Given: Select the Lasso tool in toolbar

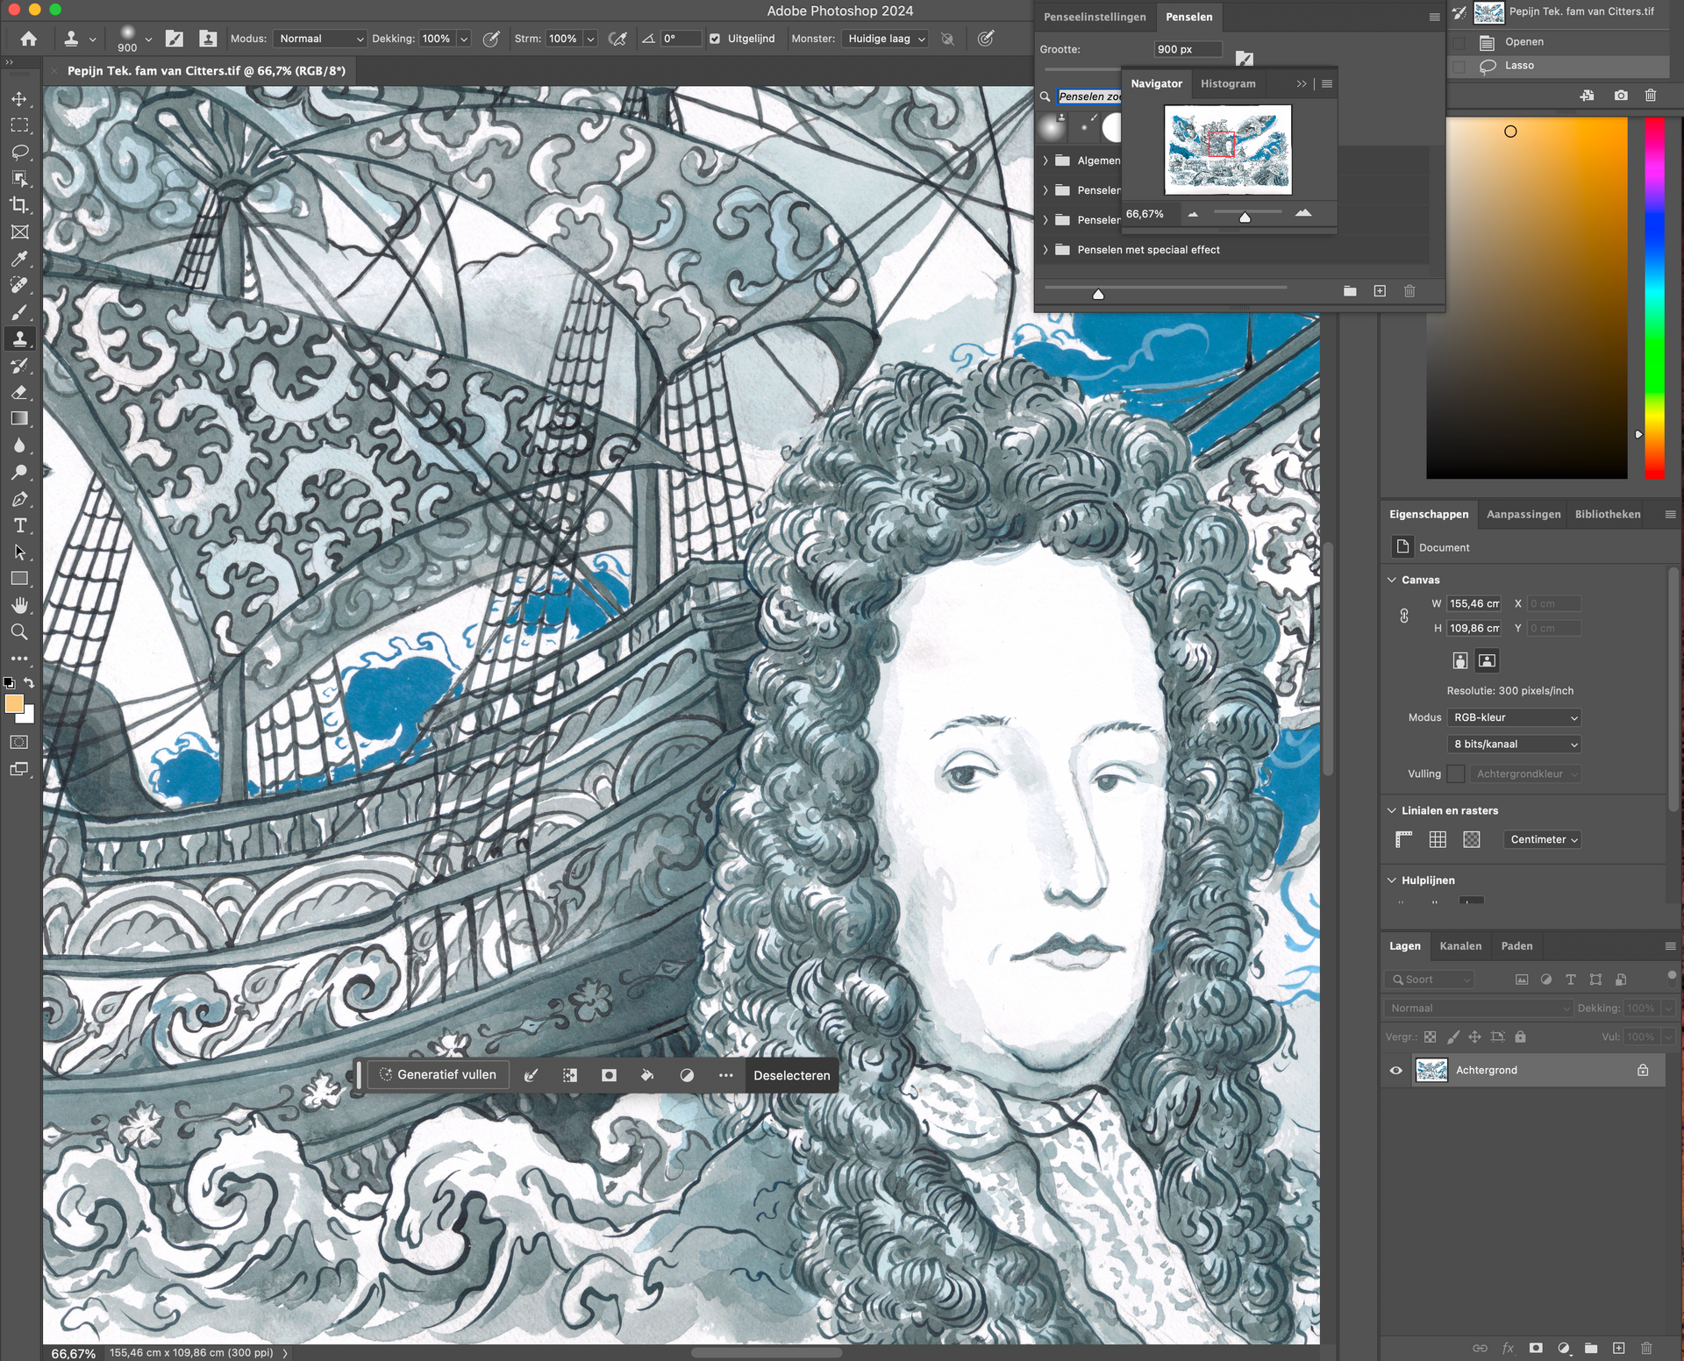Looking at the screenshot, I should (19, 153).
